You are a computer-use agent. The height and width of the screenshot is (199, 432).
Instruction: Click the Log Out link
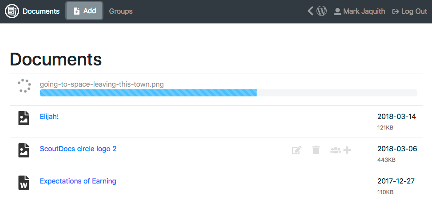pos(409,11)
